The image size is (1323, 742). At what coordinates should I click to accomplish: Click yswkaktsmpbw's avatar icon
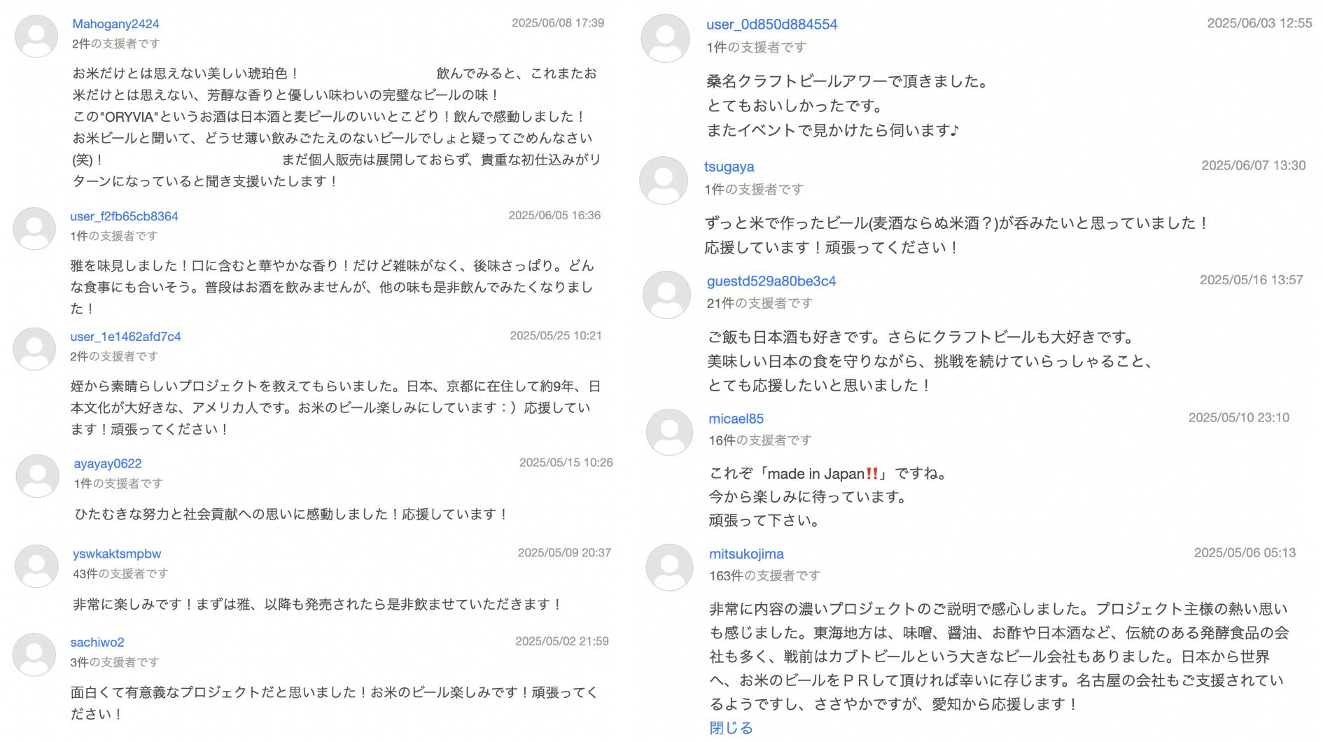click(36, 566)
